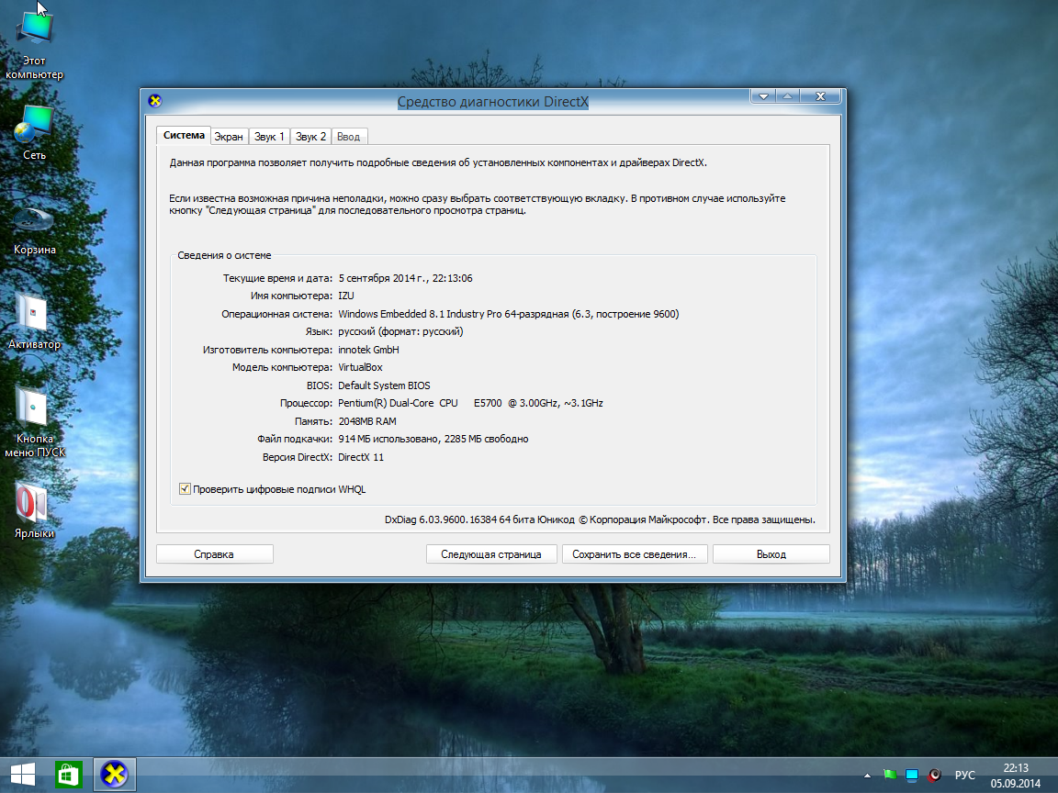Screen dimensions: 1058x793
Task: Click the Windows Store icon in the taskbar
Action: click(x=70, y=775)
